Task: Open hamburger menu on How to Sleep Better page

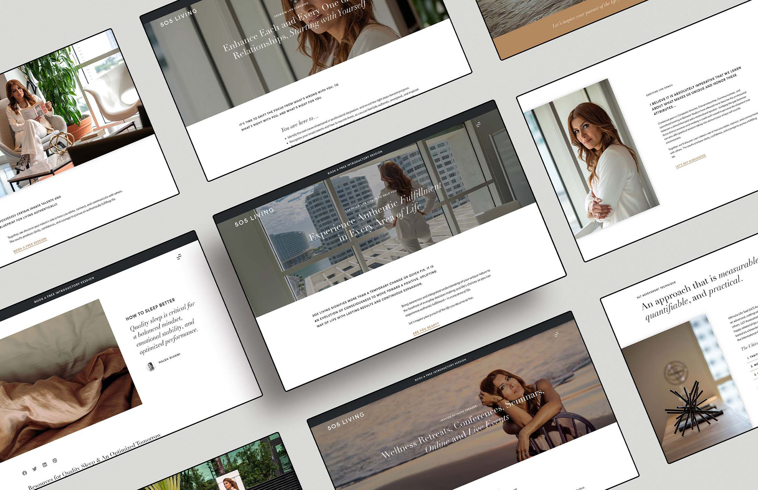Action: [x=179, y=257]
